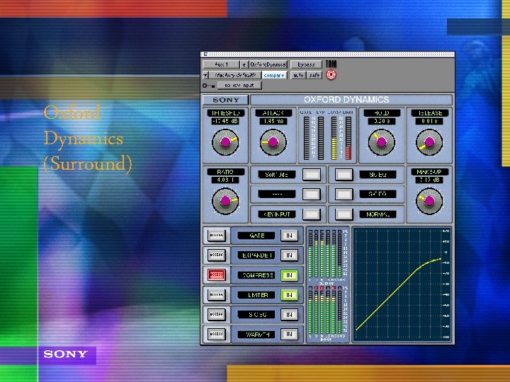Click the compare button

(x=274, y=76)
